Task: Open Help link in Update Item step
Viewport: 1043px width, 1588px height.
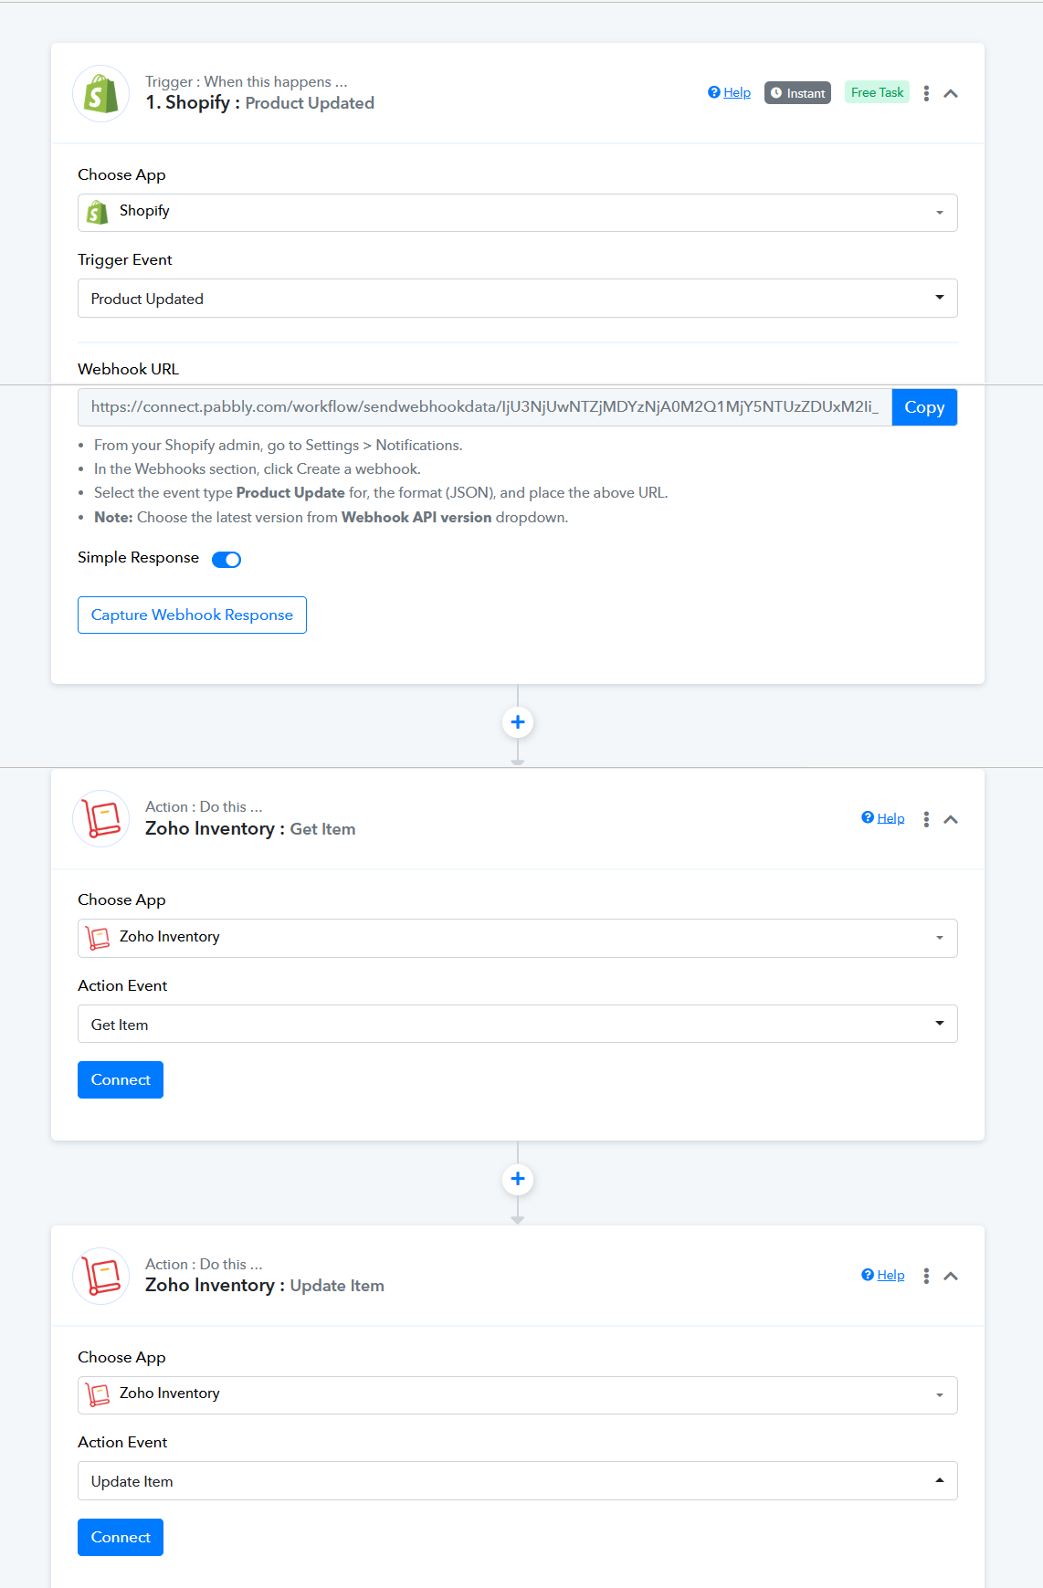Action: click(890, 1275)
